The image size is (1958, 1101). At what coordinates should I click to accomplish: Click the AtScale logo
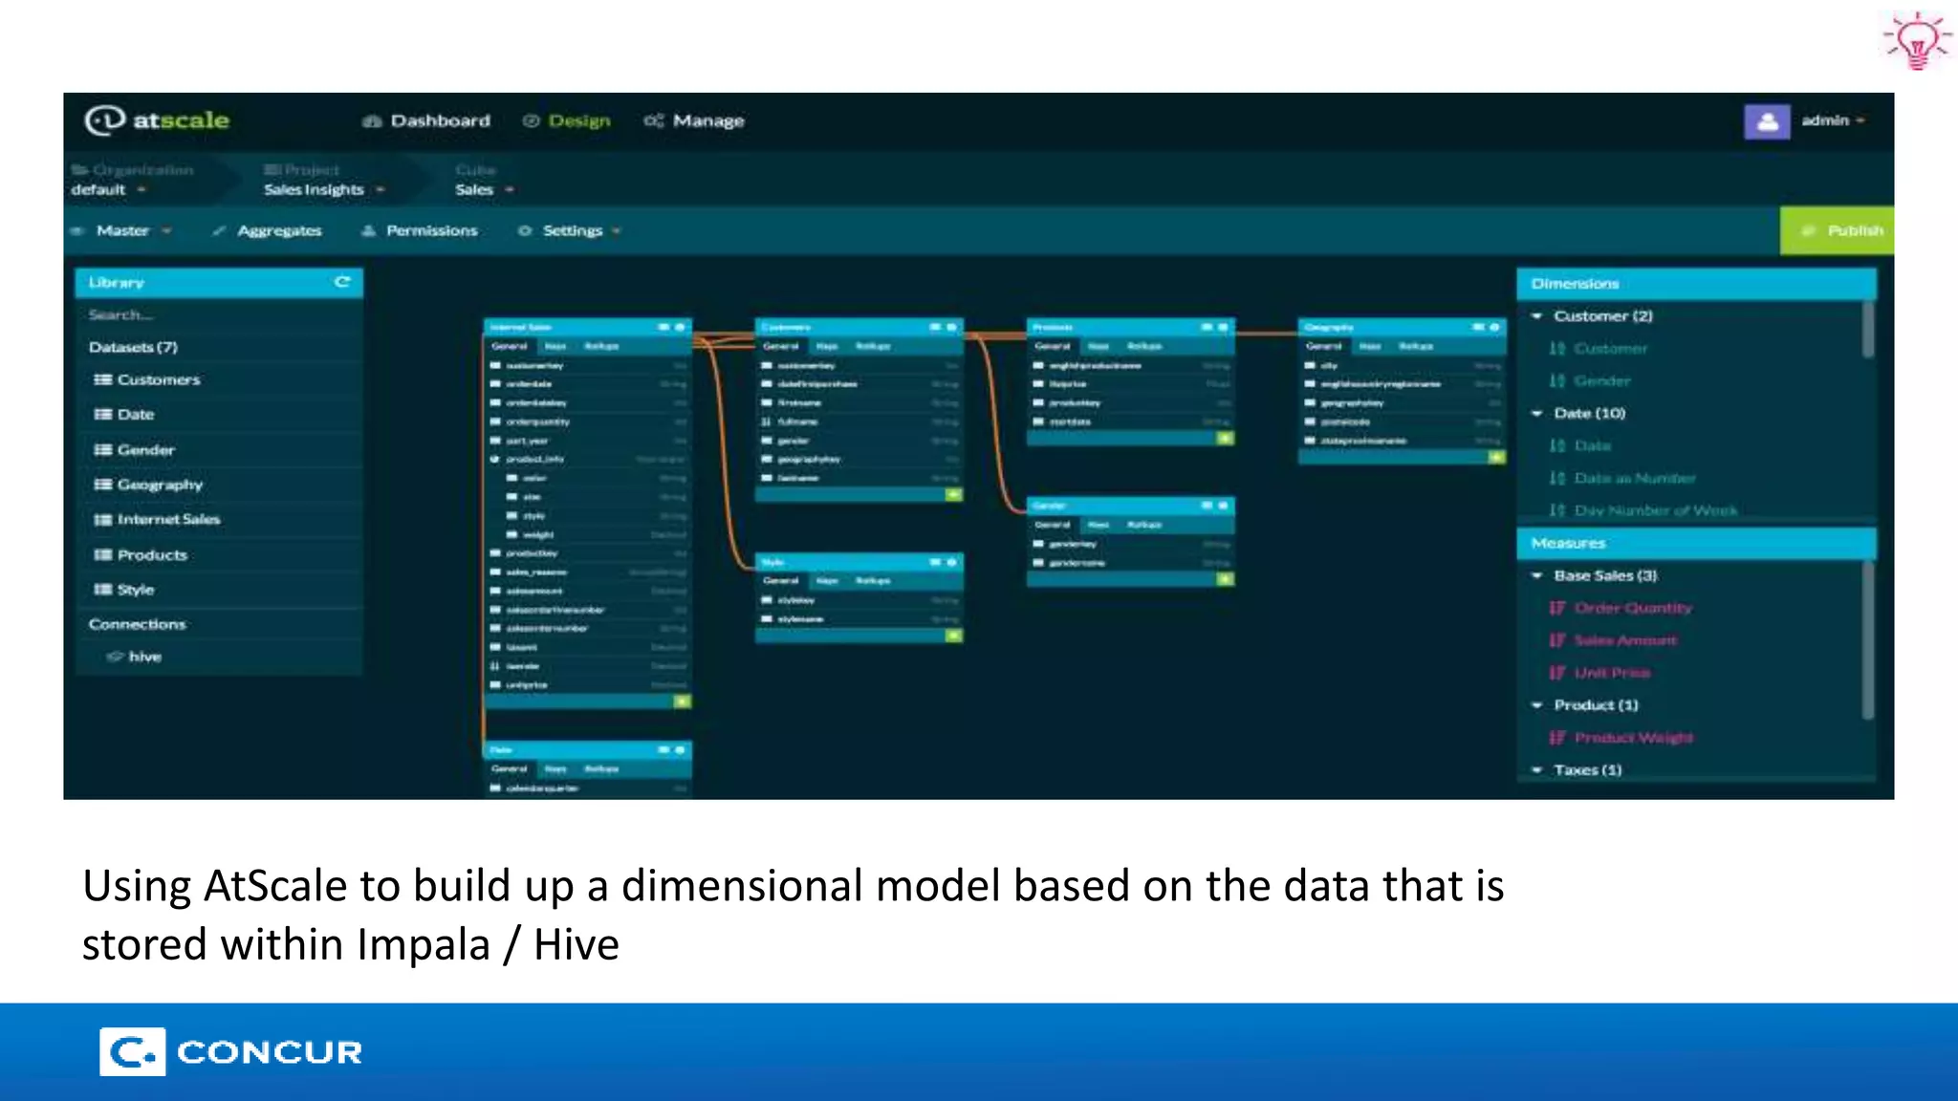[x=158, y=120]
